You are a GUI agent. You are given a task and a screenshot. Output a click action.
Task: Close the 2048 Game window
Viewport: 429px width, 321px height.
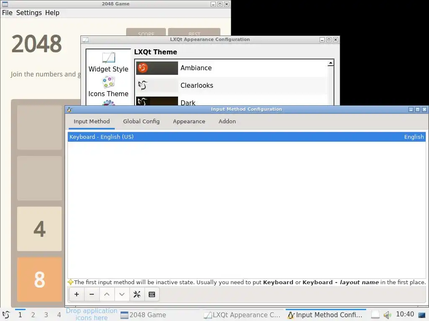click(227, 4)
